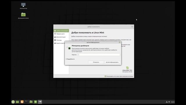Click the volume speaker tray icon

(x=169, y=102)
